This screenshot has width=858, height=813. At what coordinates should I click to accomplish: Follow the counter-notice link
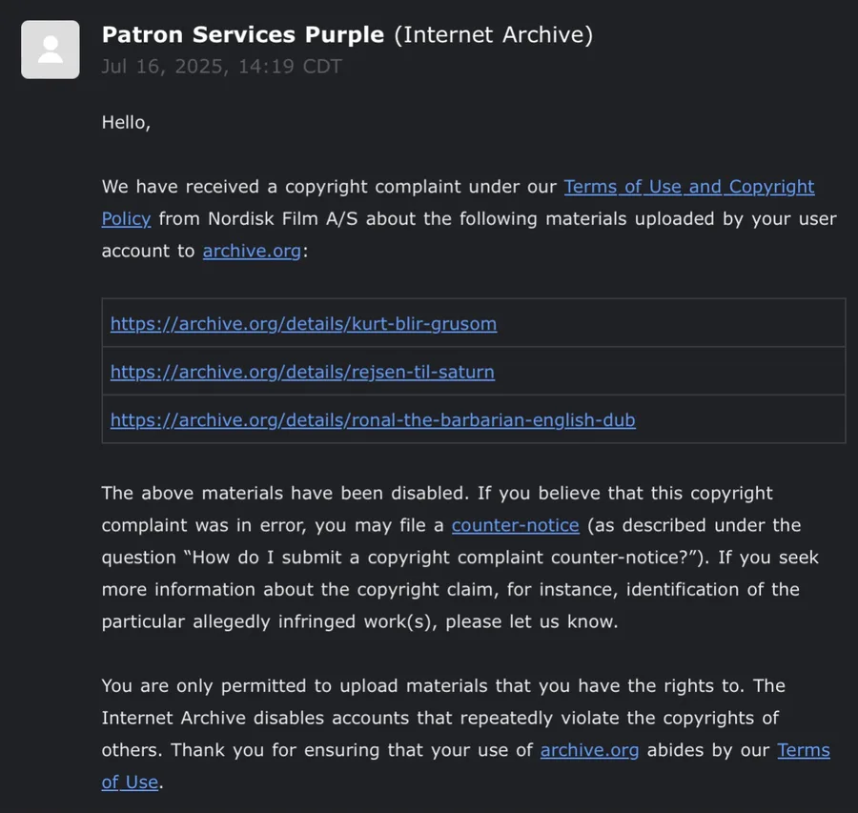tap(516, 525)
